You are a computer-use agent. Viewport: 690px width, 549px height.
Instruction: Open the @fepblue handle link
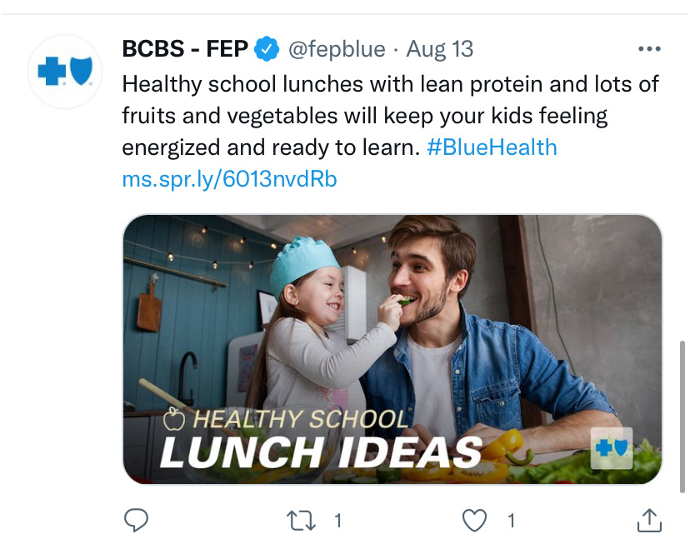pos(337,49)
